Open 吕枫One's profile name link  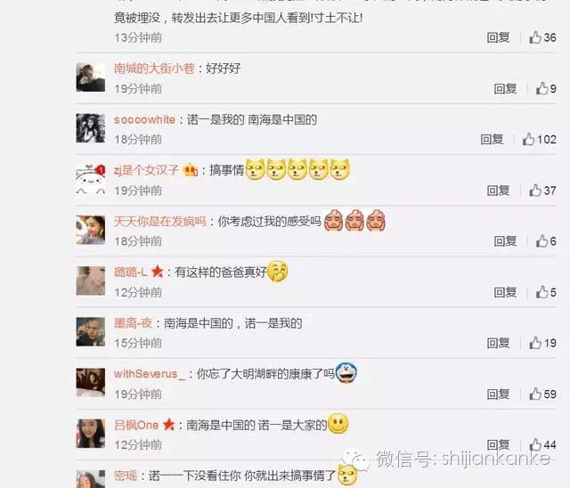point(136,425)
